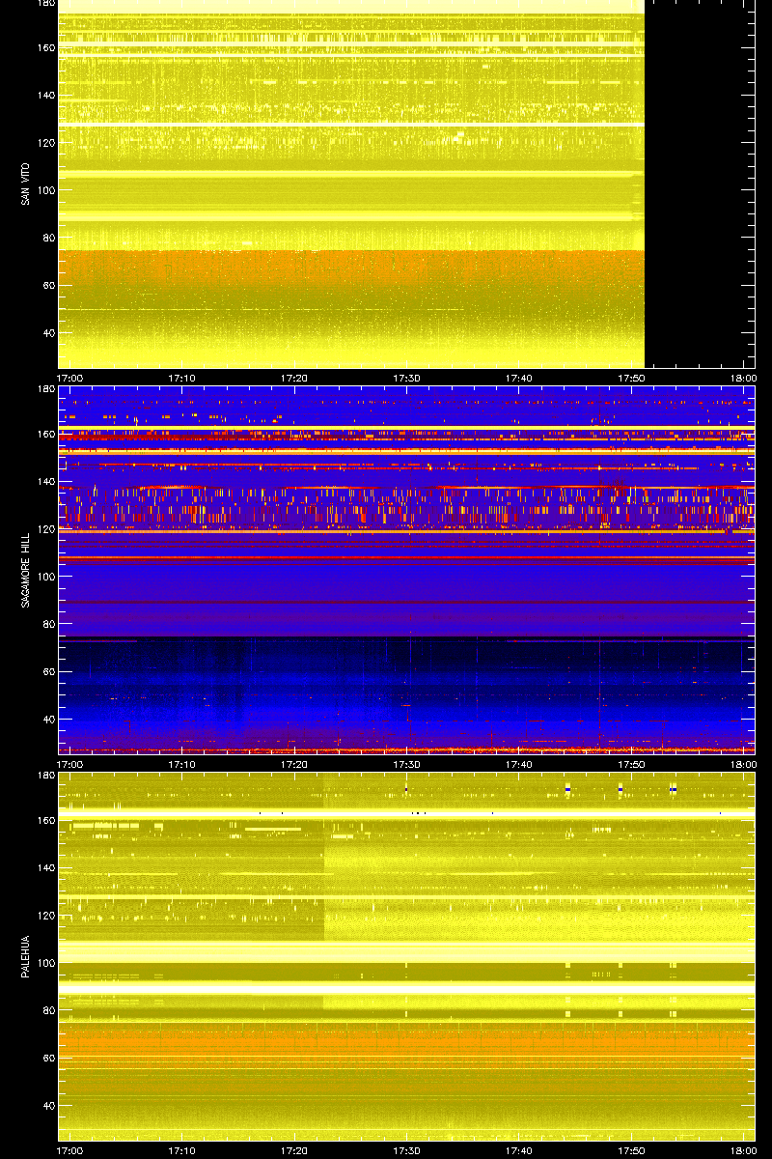
Task: Click the 100 frequency label on Sagamore Hill axis
Action: click(x=44, y=577)
